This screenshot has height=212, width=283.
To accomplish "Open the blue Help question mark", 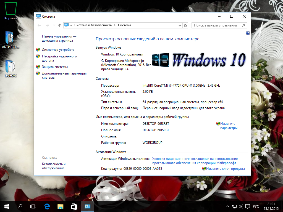I will point(248,33).
